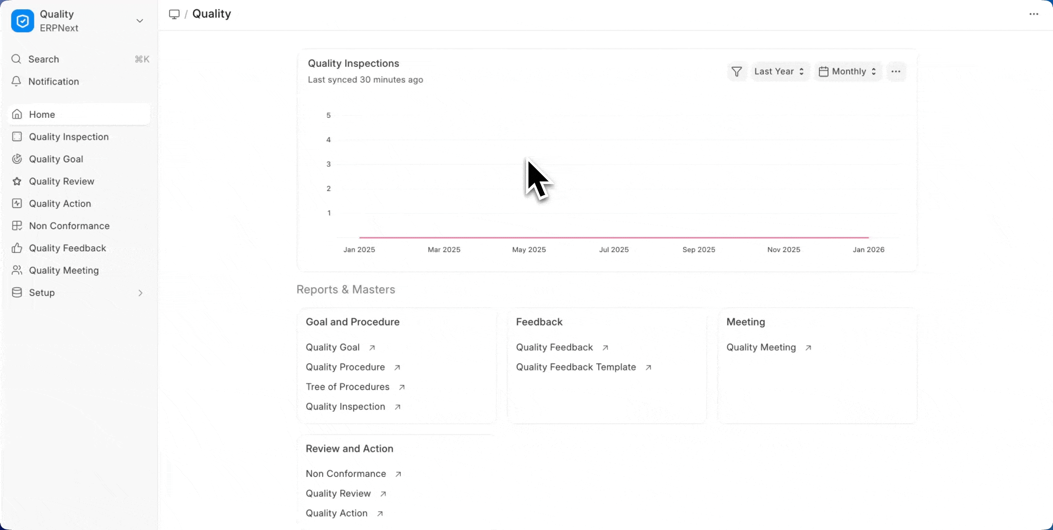The width and height of the screenshot is (1053, 530).
Task: Expand the Setup sidebar section
Action: pos(140,293)
